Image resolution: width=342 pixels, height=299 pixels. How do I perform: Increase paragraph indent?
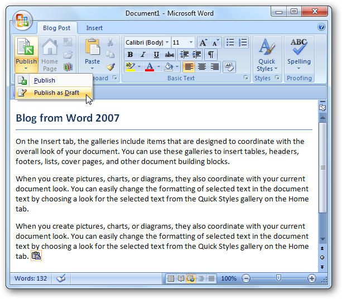pos(197,55)
